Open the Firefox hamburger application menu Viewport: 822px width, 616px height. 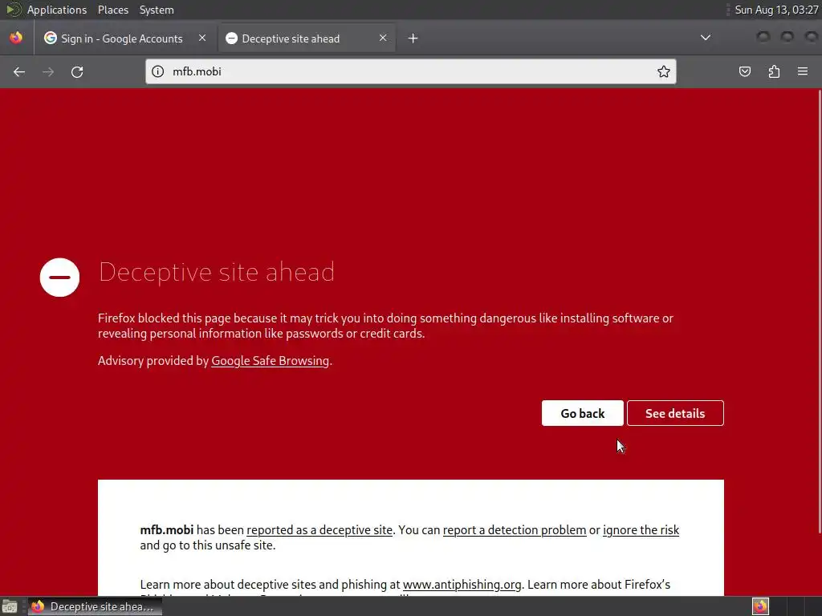pyautogui.click(x=803, y=71)
